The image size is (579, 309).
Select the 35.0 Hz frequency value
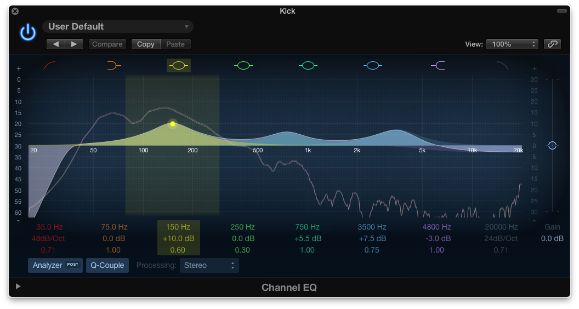coord(49,227)
